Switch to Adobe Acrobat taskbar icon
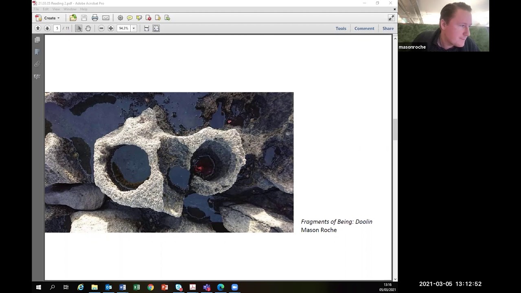521x293 pixels. click(193, 287)
